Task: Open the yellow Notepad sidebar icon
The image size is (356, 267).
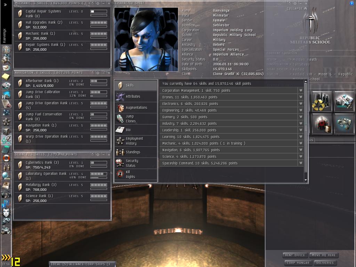Action: click(x=6, y=76)
